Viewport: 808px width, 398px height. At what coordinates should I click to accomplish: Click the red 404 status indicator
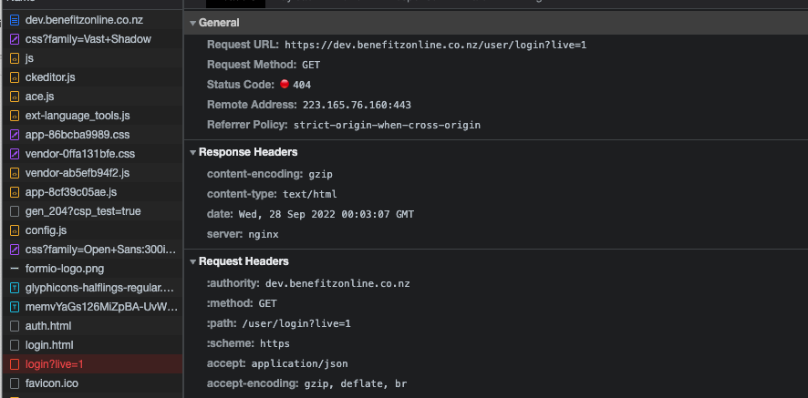(x=284, y=84)
